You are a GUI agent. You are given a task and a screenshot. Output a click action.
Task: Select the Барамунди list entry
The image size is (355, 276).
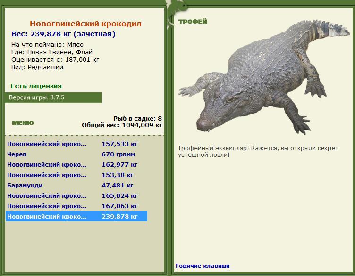(76, 186)
